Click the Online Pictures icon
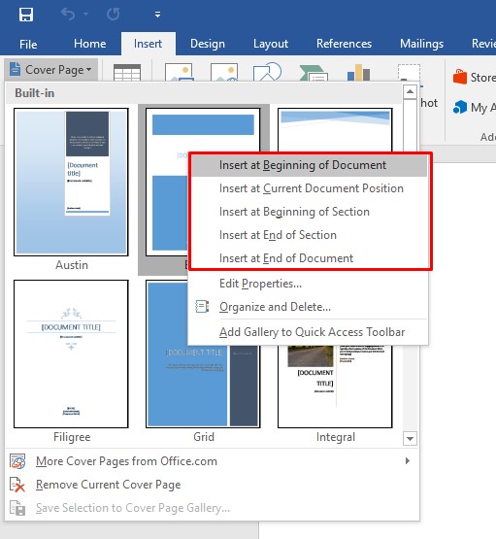Viewport: 496px width, 539px height. point(224,72)
